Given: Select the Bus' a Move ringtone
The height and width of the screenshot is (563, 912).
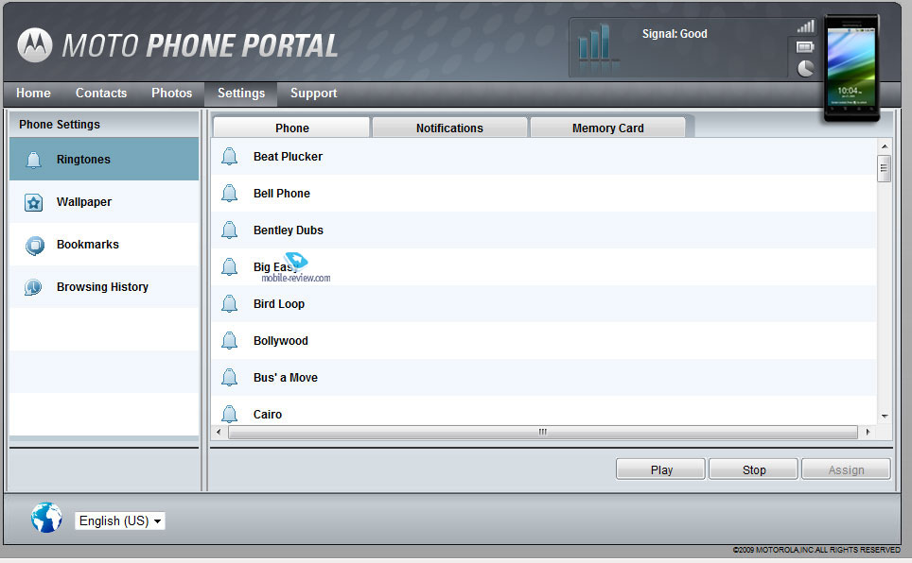Looking at the screenshot, I should (x=544, y=378).
